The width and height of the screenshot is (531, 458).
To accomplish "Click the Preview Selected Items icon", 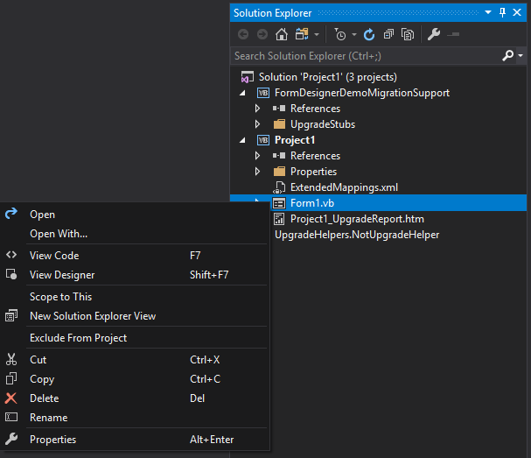I will click(x=453, y=34).
